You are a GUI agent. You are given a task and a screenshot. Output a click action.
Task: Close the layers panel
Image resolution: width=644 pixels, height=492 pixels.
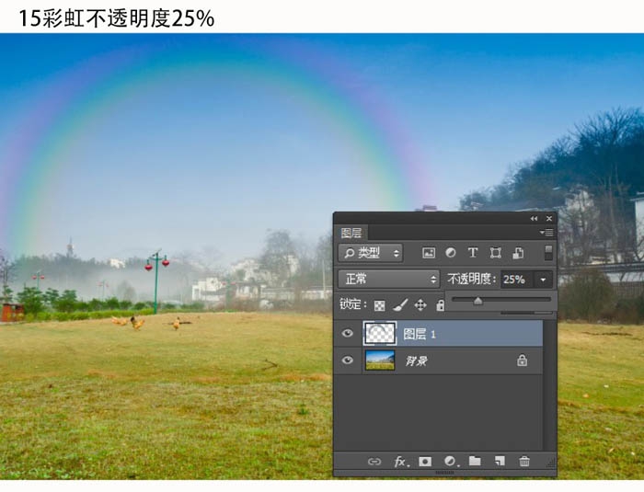click(x=549, y=219)
